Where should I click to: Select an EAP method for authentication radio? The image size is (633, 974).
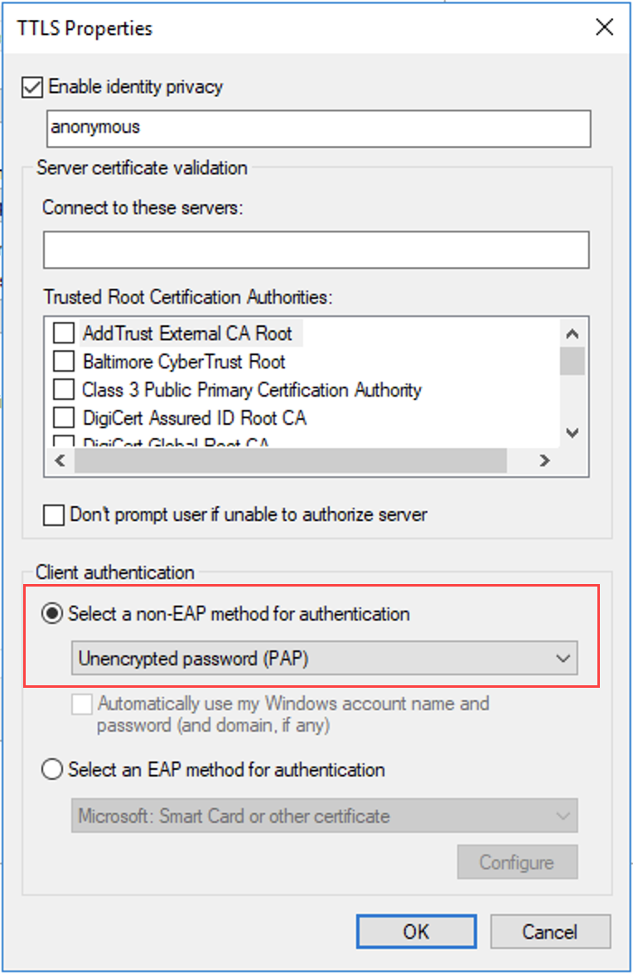pyautogui.click(x=52, y=770)
